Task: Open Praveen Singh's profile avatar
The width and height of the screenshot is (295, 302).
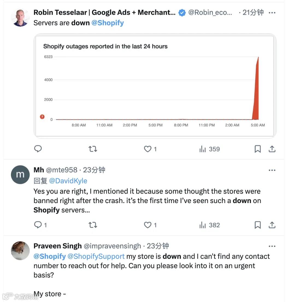Action: point(20,251)
